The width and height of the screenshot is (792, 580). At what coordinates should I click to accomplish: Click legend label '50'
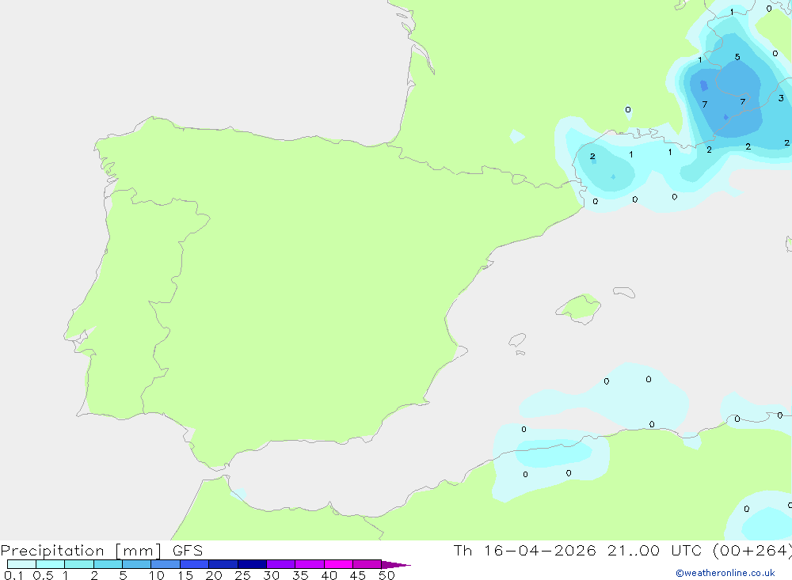click(387, 575)
